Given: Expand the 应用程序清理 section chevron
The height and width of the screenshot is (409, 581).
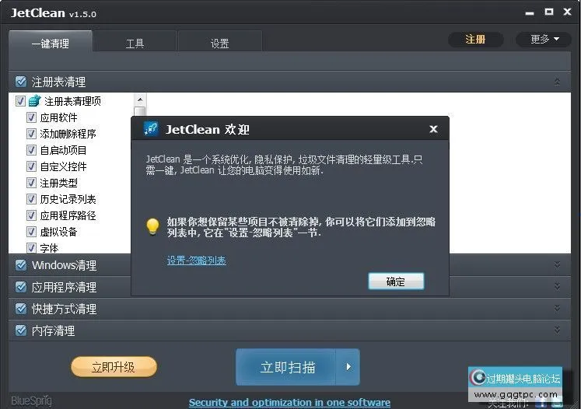Looking at the screenshot, I should [x=557, y=287].
